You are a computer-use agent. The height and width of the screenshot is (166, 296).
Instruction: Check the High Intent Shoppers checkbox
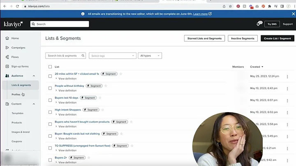coord(50,112)
